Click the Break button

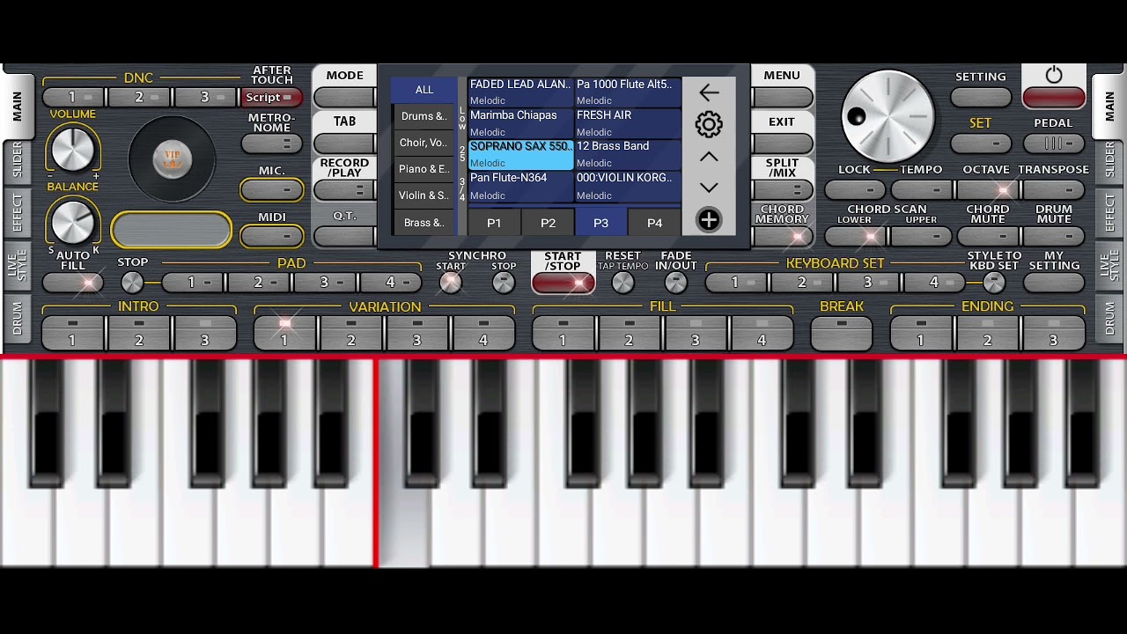842,334
